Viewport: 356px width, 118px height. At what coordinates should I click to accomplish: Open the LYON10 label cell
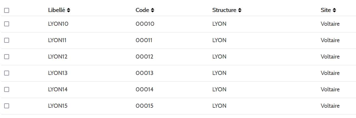(58, 24)
